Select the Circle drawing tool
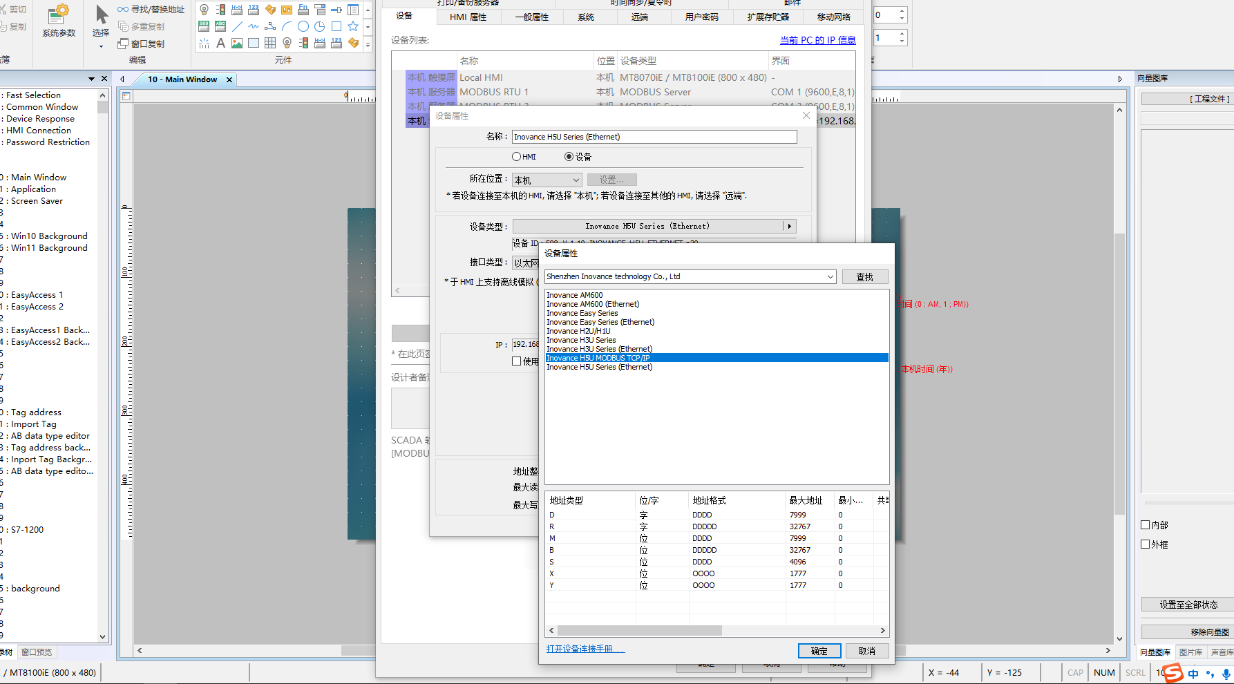This screenshot has width=1234, height=684. coord(303,26)
